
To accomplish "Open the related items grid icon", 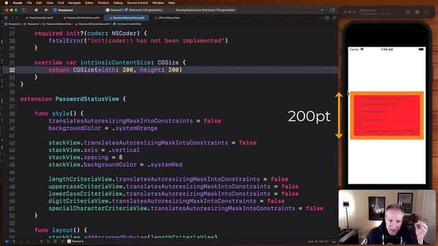I will 6,18.
